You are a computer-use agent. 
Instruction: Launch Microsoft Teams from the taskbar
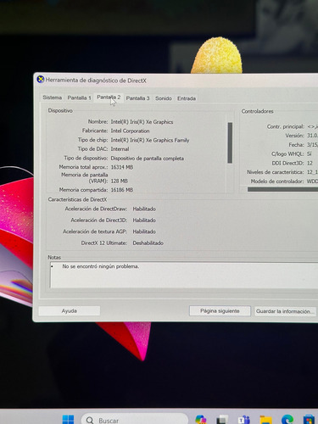pyautogui.click(x=243, y=420)
